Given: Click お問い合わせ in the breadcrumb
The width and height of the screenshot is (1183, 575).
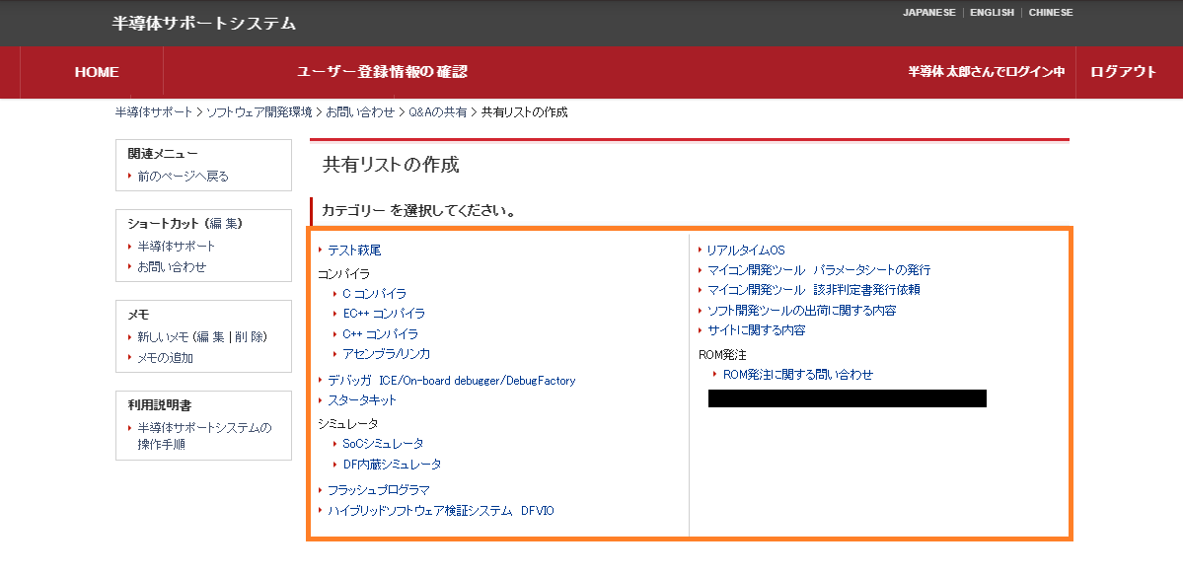Looking at the screenshot, I should coord(360,112).
